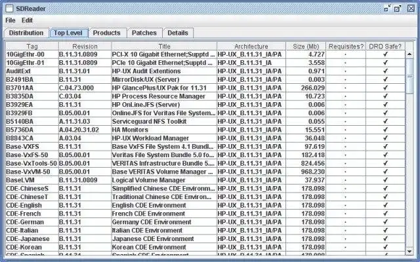Toggle DRD Safe checkmark for CDE-Italian
Viewport: 420px width, 262px height.
[385, 230]
